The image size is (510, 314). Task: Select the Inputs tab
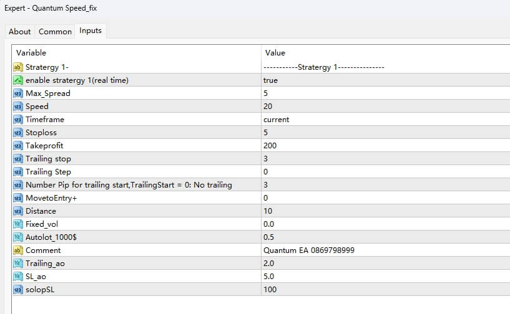91,31
